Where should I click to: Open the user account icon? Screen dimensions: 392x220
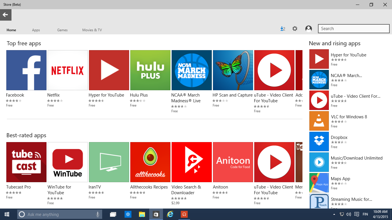tap(308, 29)
